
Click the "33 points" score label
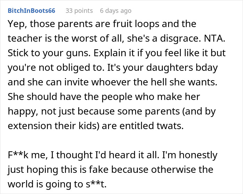[x=79, y=11]
